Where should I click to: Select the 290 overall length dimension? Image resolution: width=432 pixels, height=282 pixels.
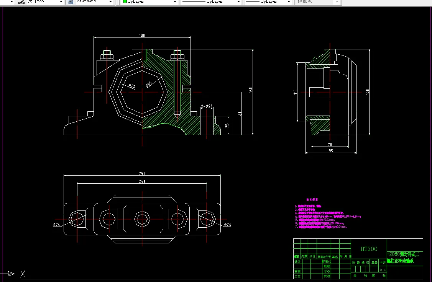(142, 173)
